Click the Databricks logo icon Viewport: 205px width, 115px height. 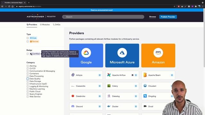73,96
